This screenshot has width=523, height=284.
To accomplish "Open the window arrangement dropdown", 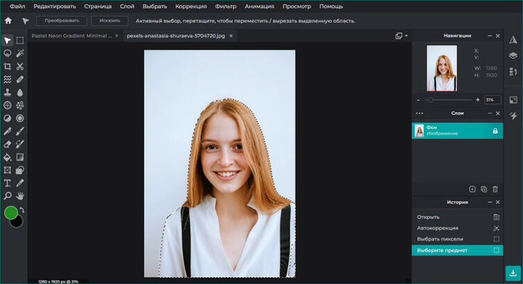I will (401, 35).
